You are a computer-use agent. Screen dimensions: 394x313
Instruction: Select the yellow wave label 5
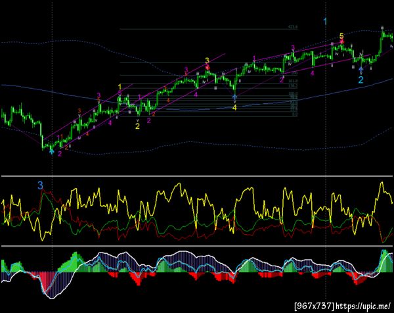(341, 36)
